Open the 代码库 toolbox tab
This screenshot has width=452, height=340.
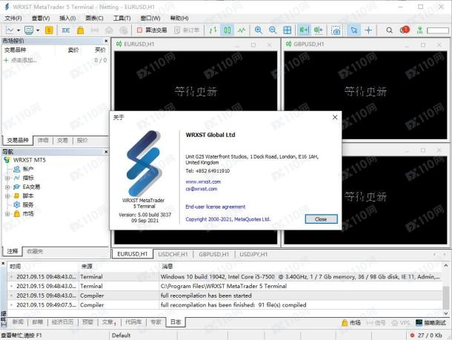(x=133, y=321)
